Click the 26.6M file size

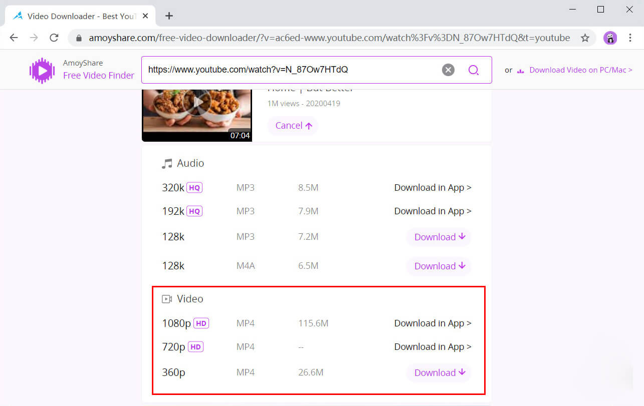[311, 372]
